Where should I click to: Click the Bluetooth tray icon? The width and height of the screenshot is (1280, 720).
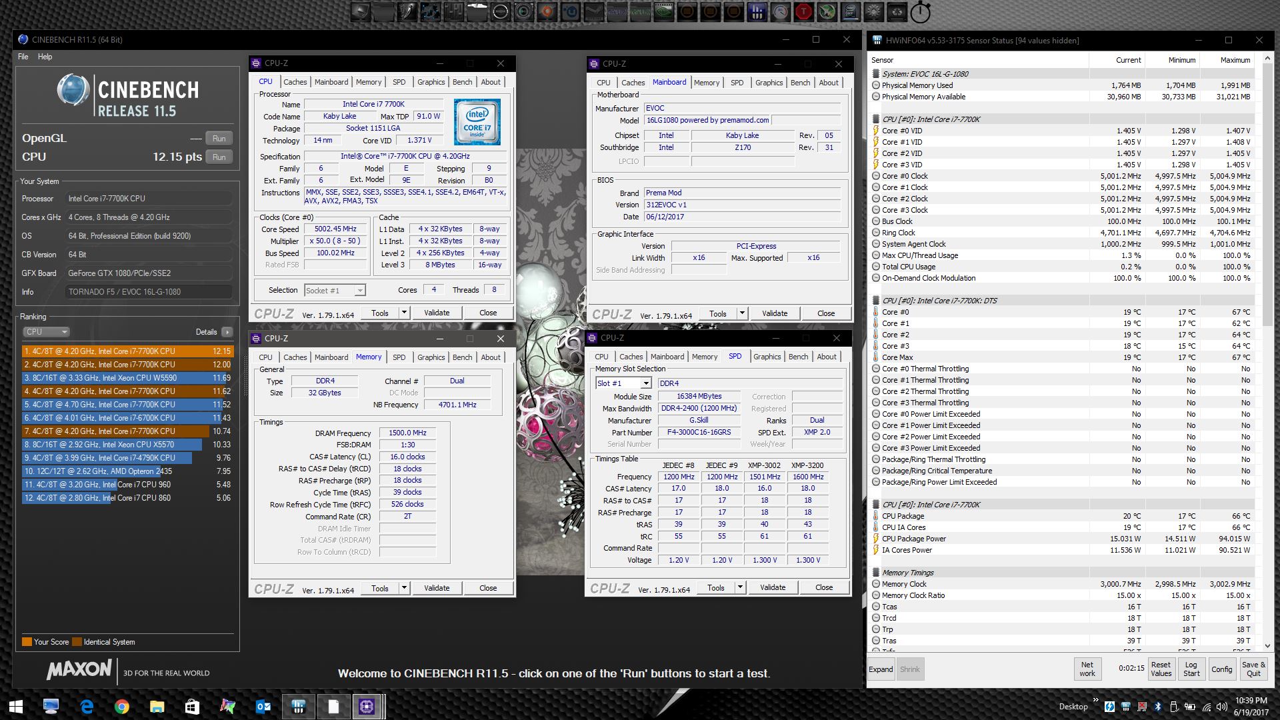point(1157,707)
